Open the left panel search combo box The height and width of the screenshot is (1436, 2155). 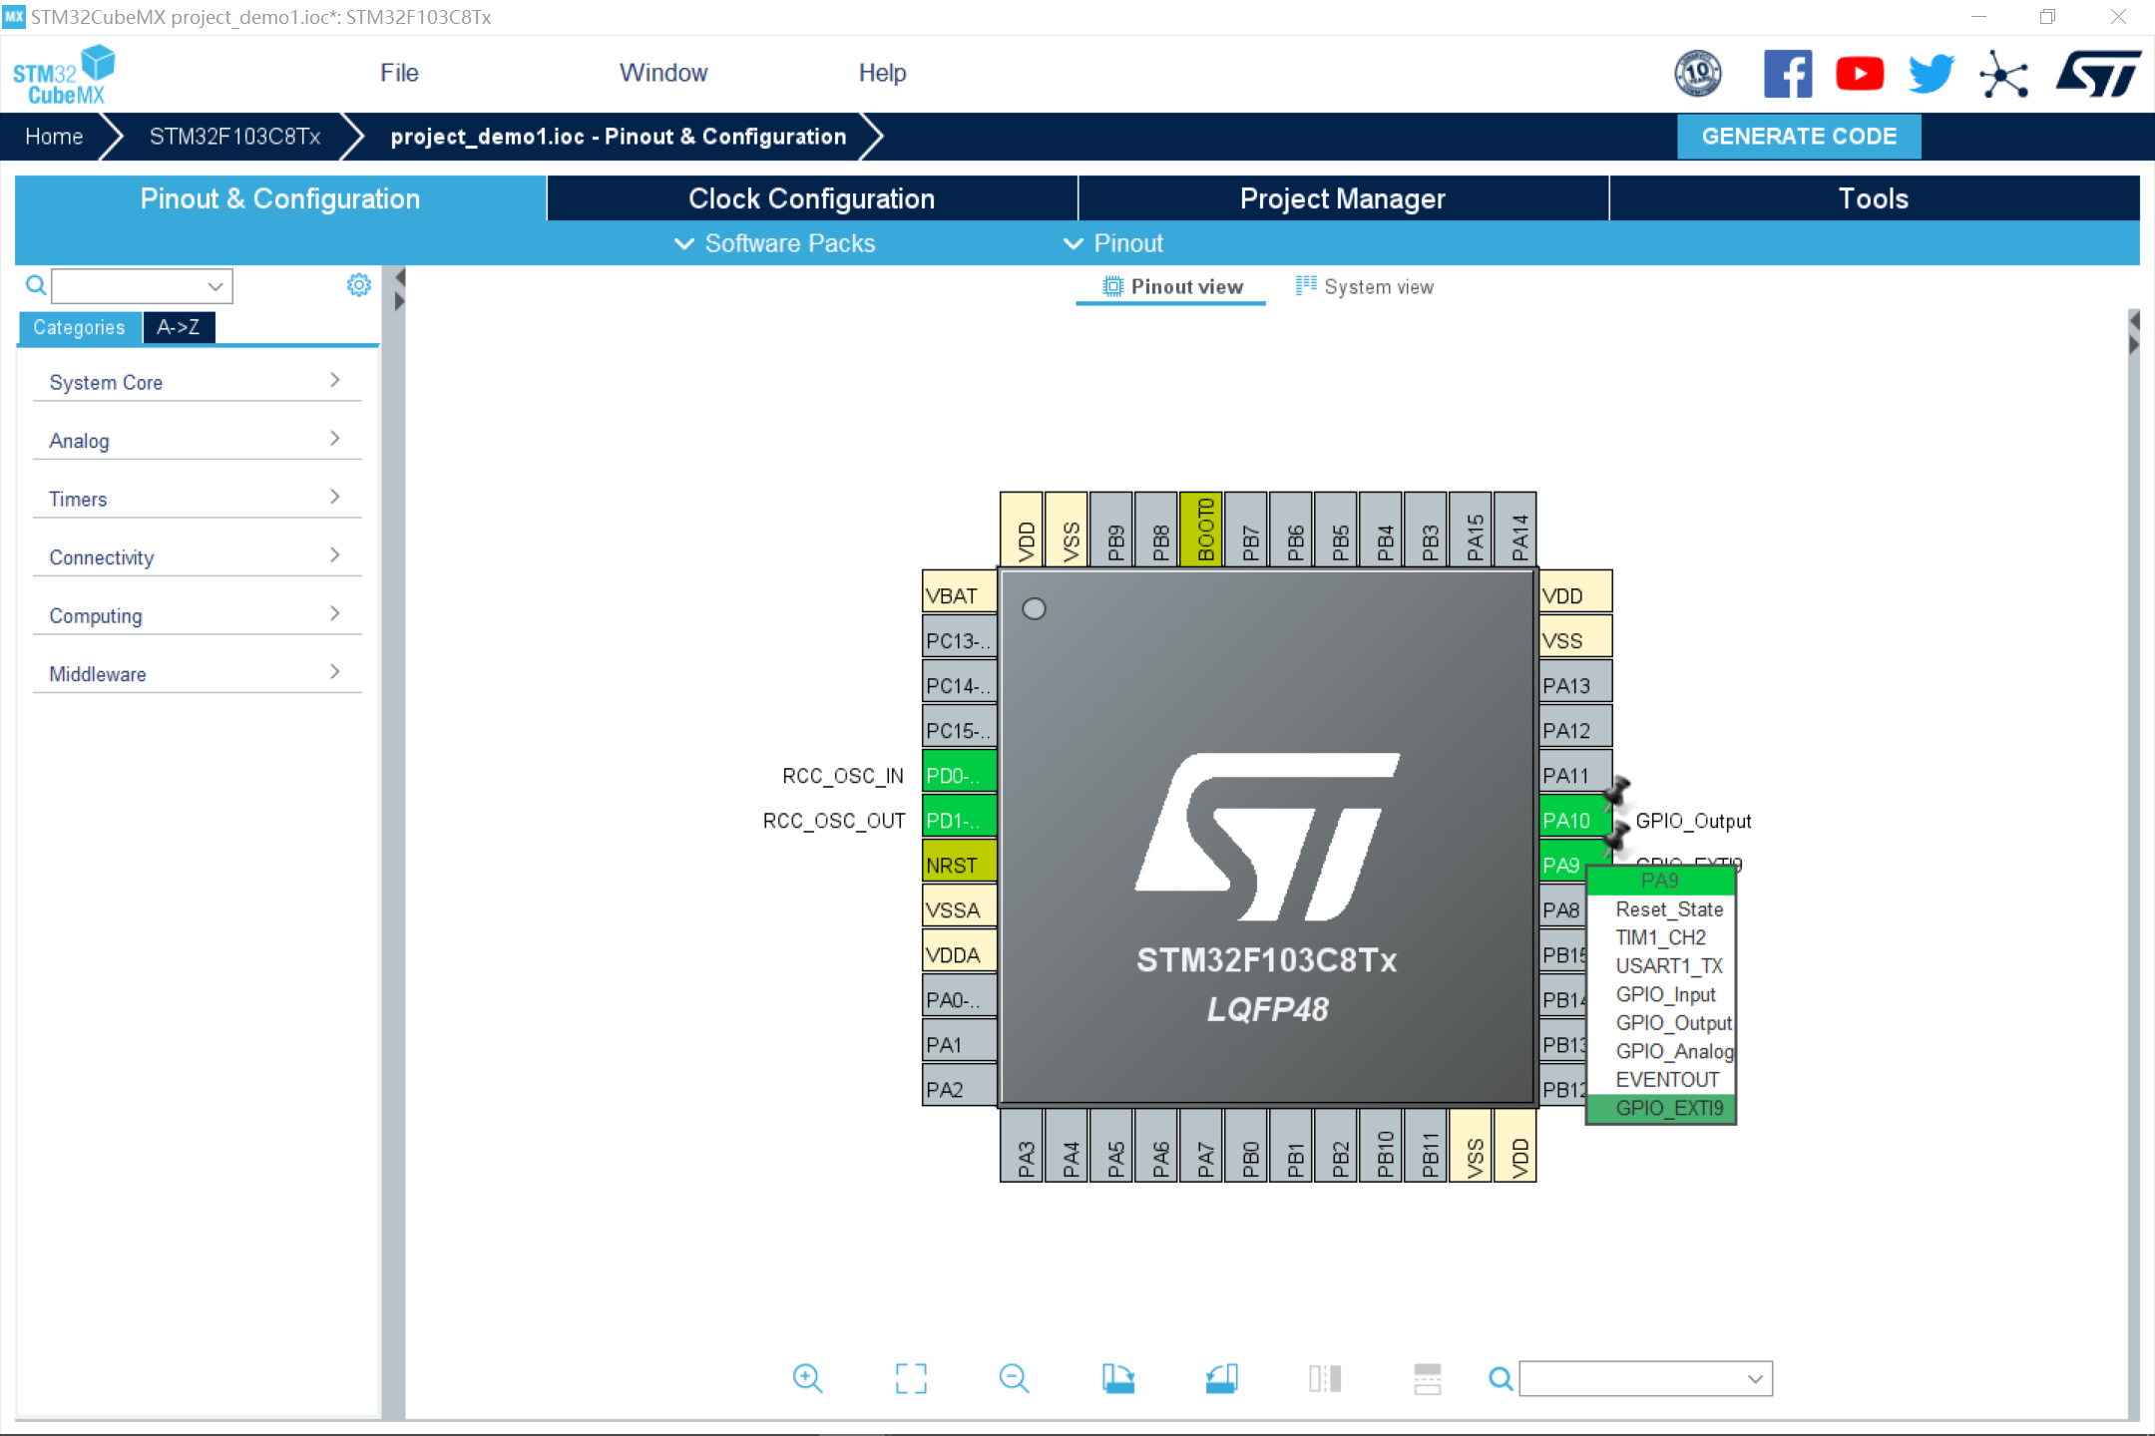tap(142, 286)
